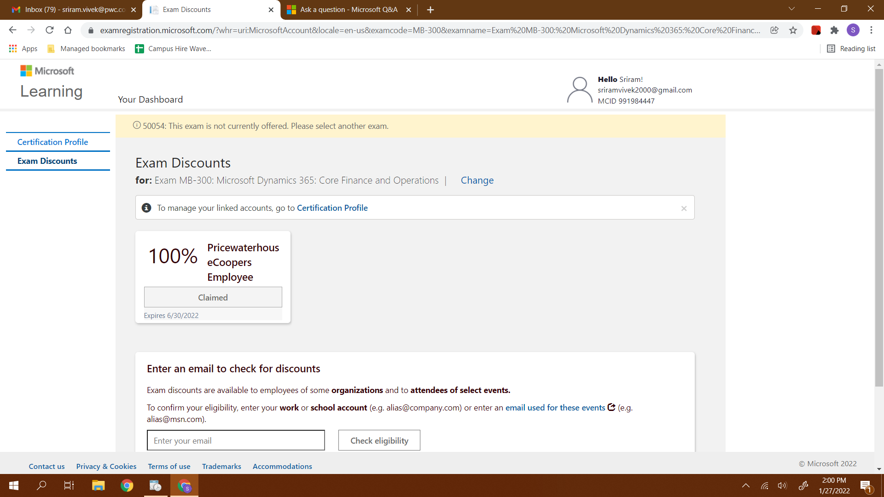Switch to the Microsoft Q&A tab
The width and height of the screenshot is (884, 497).
click(x=349, y=10)
